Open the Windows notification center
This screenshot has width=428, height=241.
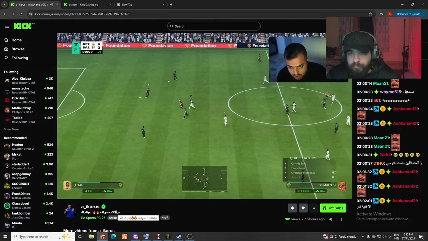(421, 237)
